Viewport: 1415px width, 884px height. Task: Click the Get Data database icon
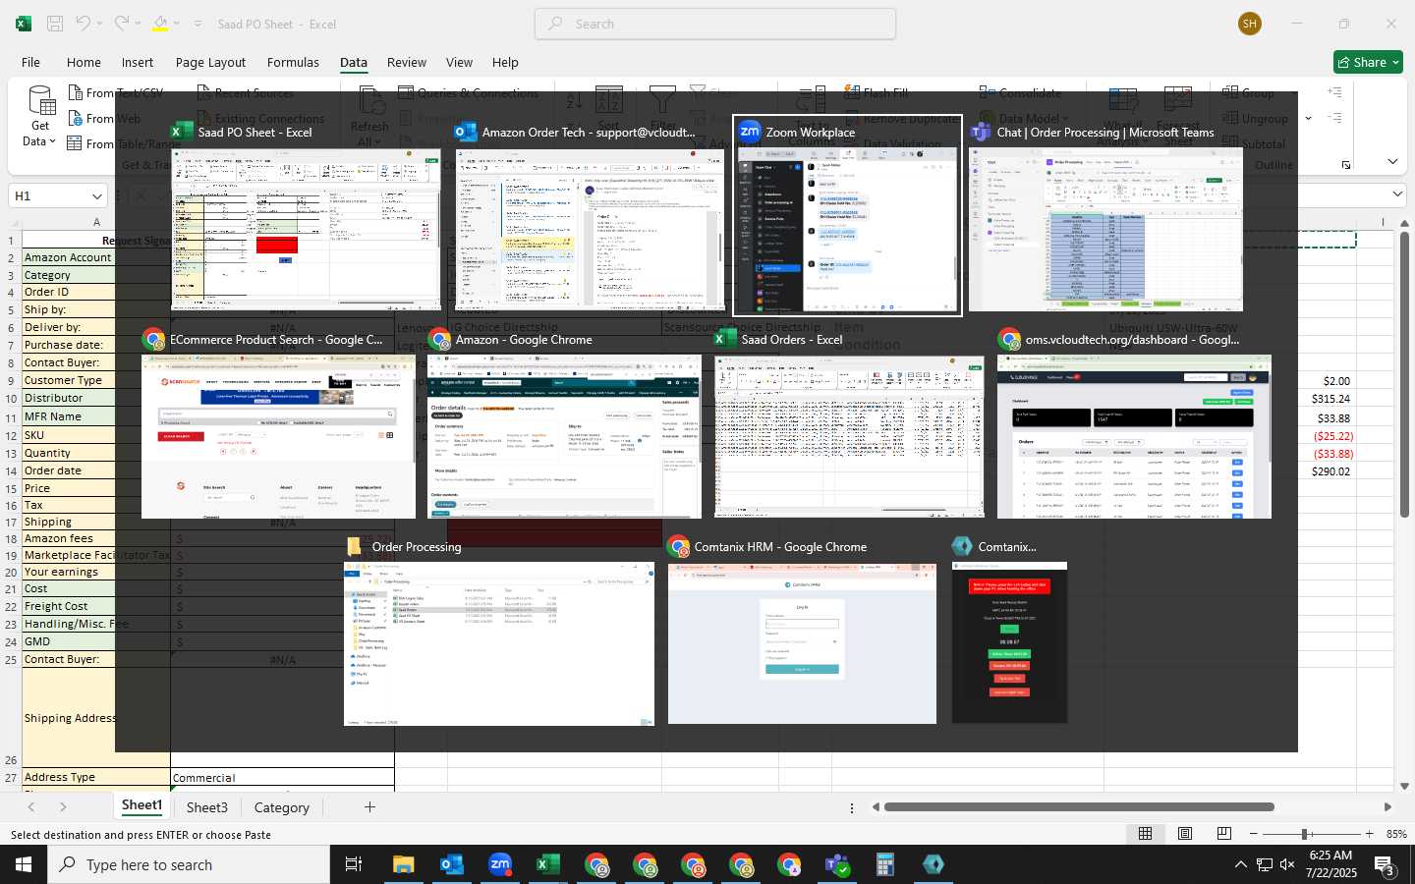pos(41,100)
